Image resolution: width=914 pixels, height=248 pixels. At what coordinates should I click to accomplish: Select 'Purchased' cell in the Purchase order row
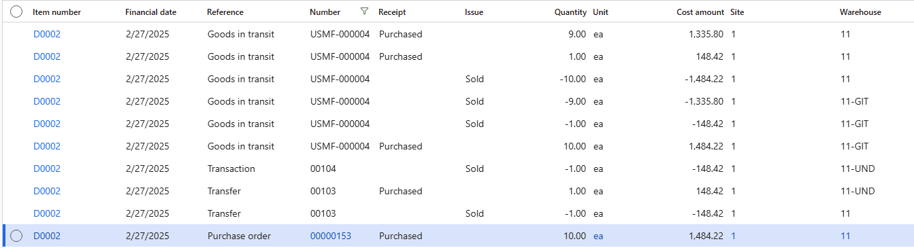[401, 236]
